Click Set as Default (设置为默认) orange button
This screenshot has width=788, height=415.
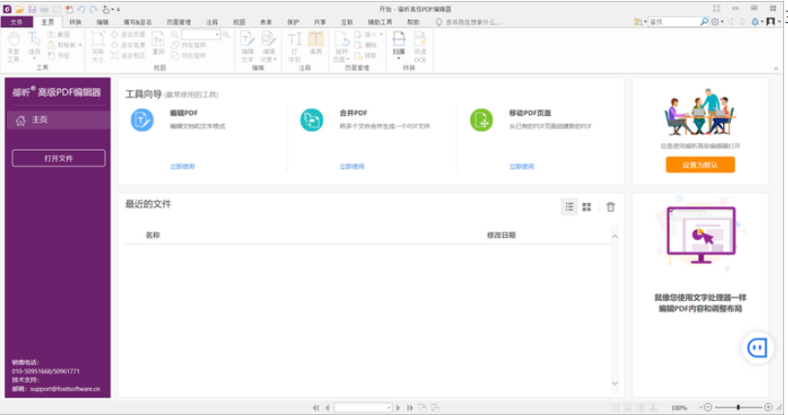pos(700,164)
